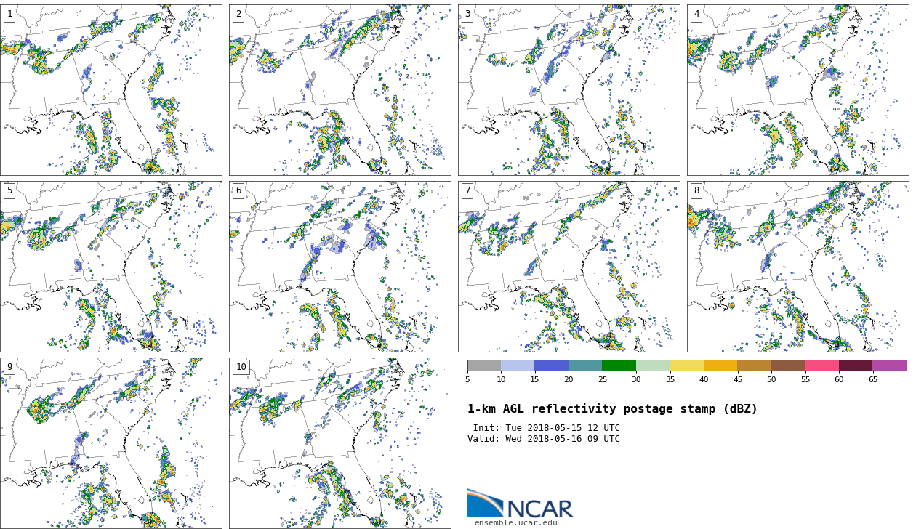
Task: Click the panel number 10 label
Action: 241,367
